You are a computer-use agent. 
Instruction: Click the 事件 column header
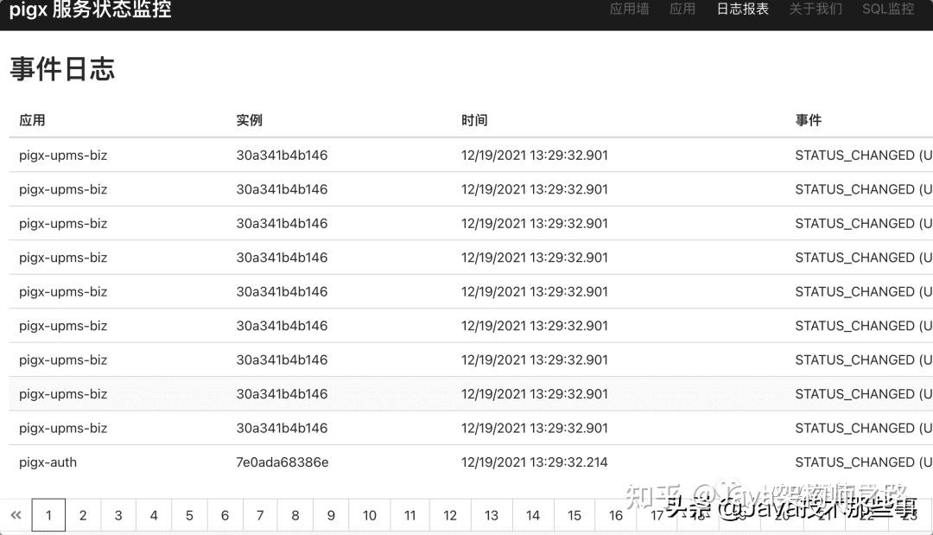(x=809, y=120)
